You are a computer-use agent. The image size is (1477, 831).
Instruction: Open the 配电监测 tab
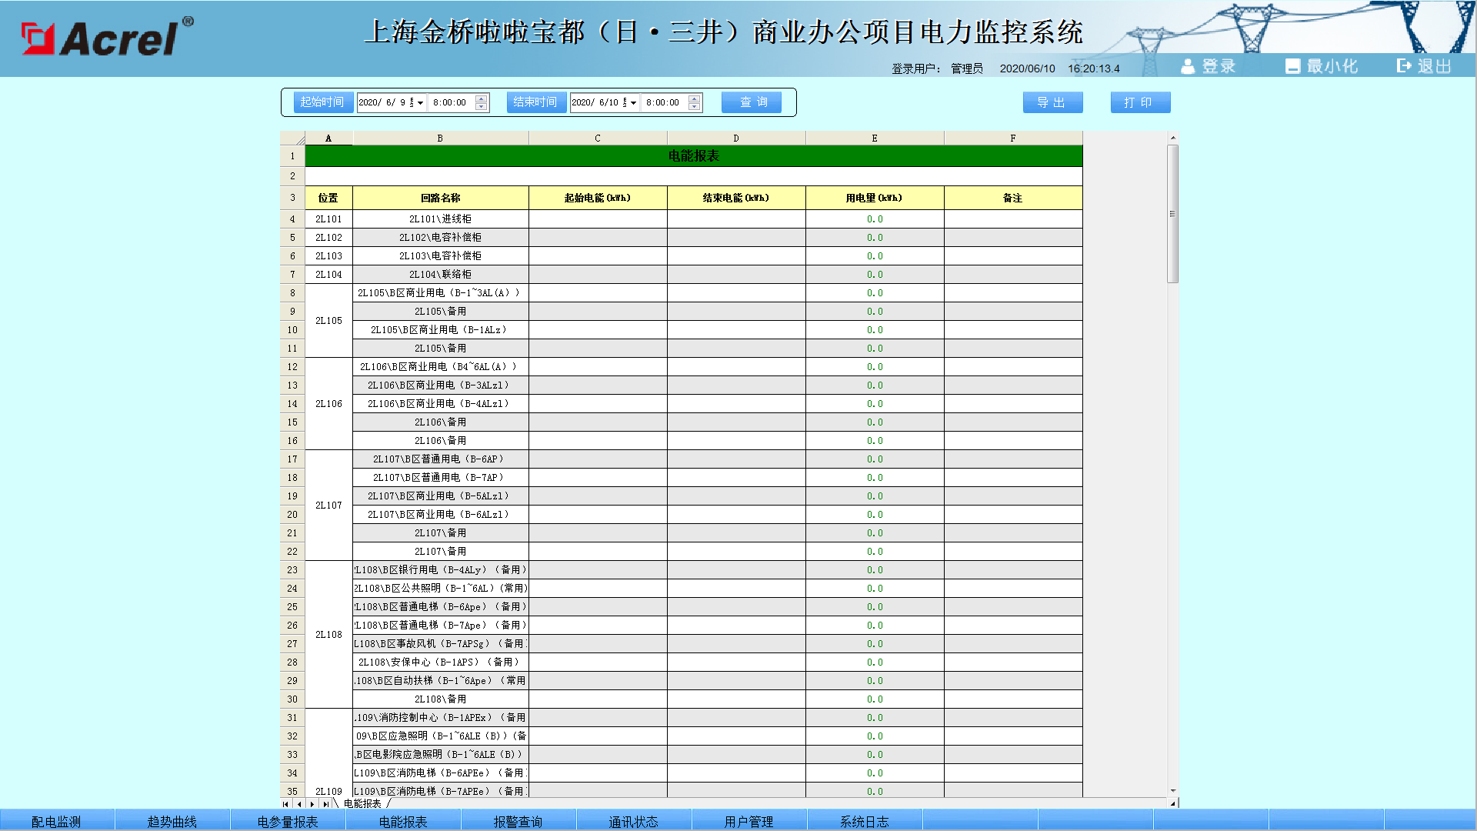57,821
